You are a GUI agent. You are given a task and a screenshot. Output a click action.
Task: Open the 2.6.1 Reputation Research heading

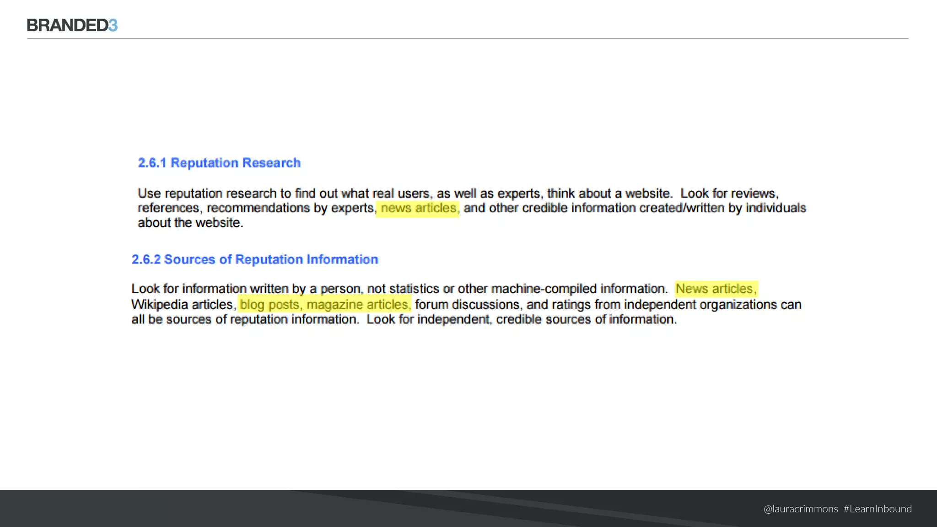coord(219,163)
